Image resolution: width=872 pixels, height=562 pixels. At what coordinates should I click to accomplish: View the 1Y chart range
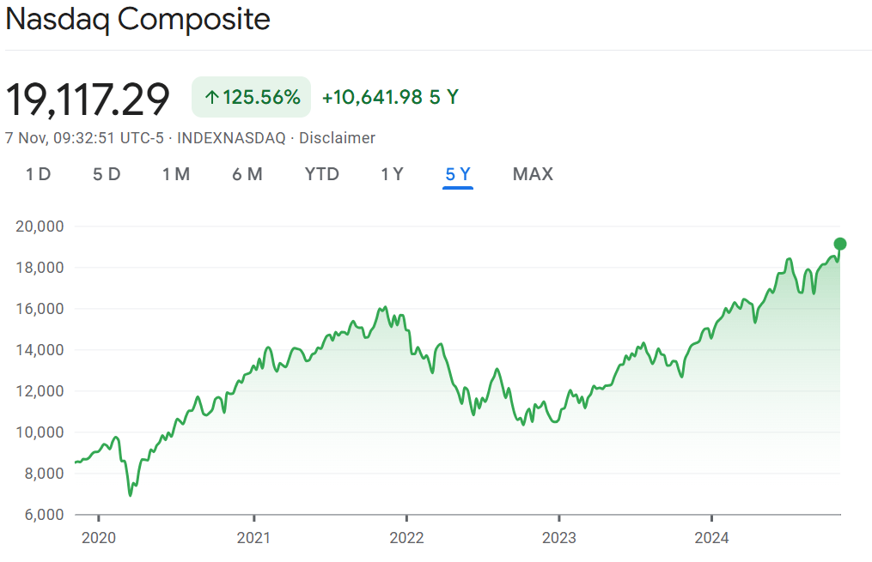click(392, 173)
